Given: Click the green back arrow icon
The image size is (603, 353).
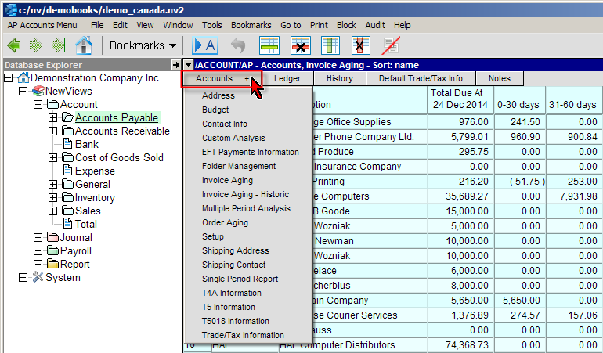Looking at the screenshot, I should point(14,45).
